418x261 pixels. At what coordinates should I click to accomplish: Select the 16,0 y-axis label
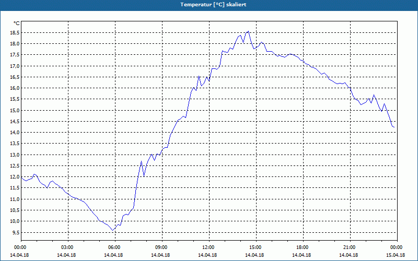pos(15,88)
